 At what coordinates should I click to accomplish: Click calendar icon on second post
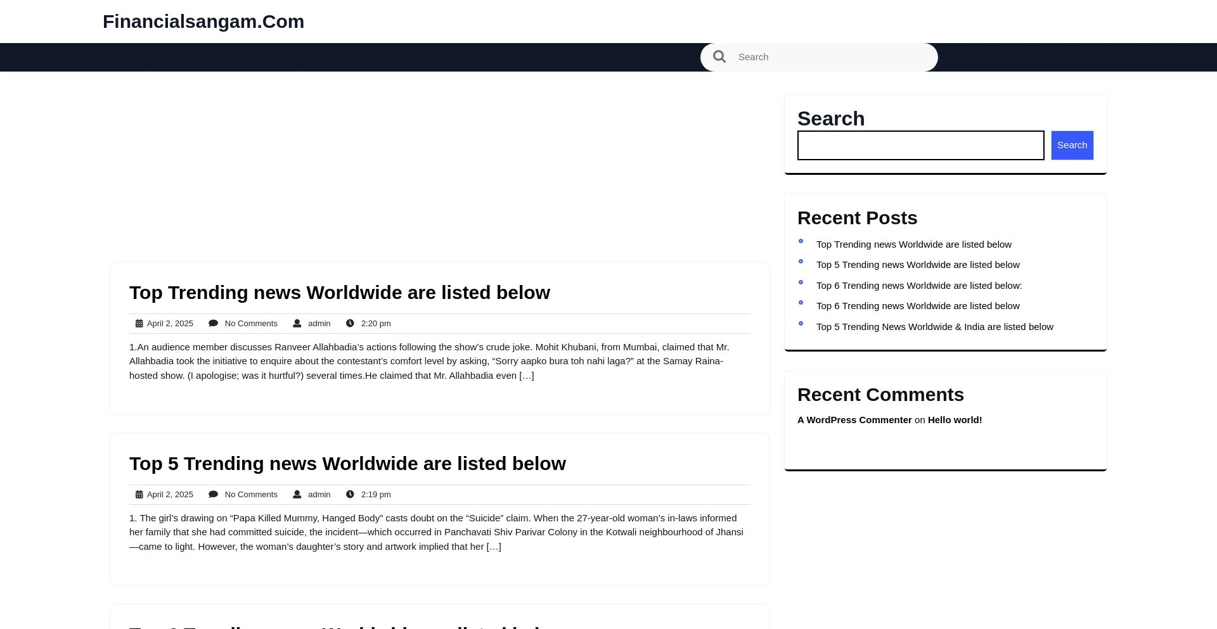pyautogui.click(x=139, y=495)
